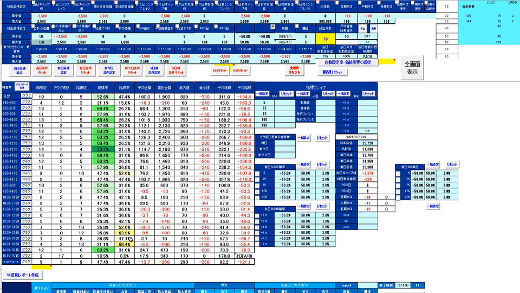
Task: Tick the 中期RCI checkbox
Action: point(360,3)
